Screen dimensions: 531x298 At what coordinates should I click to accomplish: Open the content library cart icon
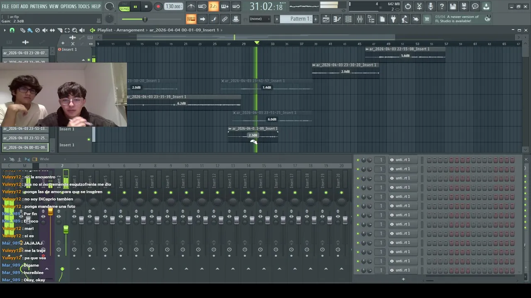[427, 19]
